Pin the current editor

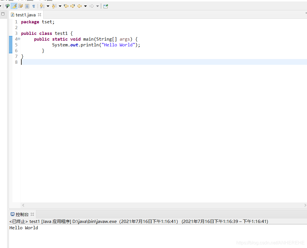point(106,6)
